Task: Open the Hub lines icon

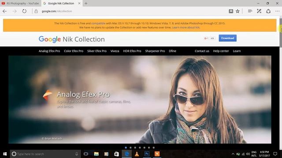Action: (250, 11)
